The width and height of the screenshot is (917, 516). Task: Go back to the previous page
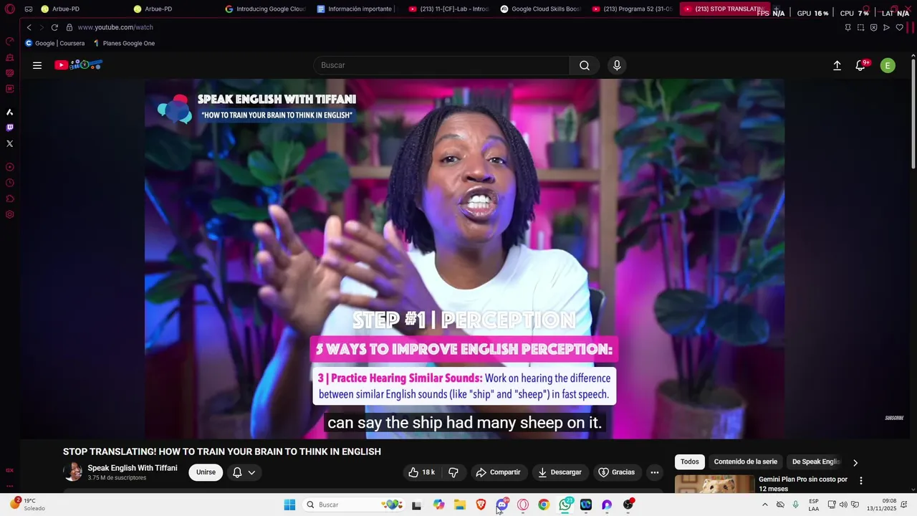pos(29,27)
